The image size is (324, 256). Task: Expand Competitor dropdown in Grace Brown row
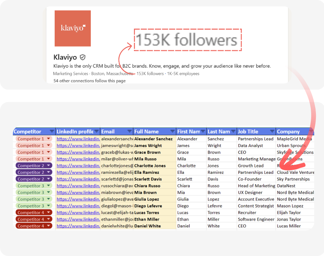[48, 152]
